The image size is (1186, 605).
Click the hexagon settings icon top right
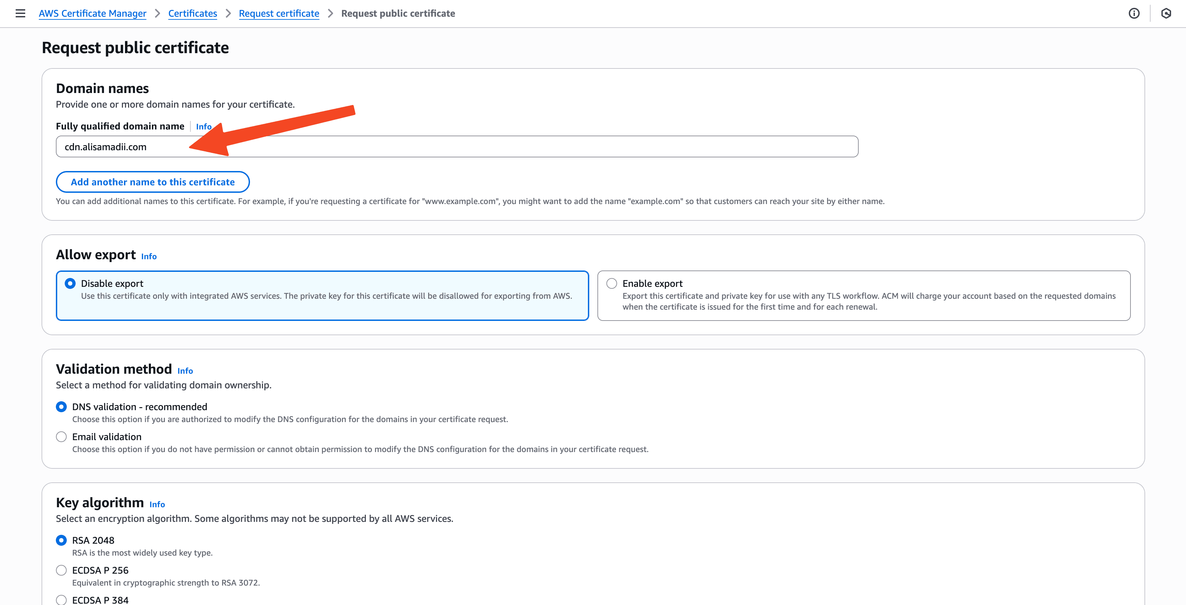(1166, 13)
